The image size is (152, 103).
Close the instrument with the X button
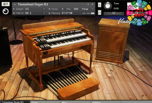(x=150, y=3)
